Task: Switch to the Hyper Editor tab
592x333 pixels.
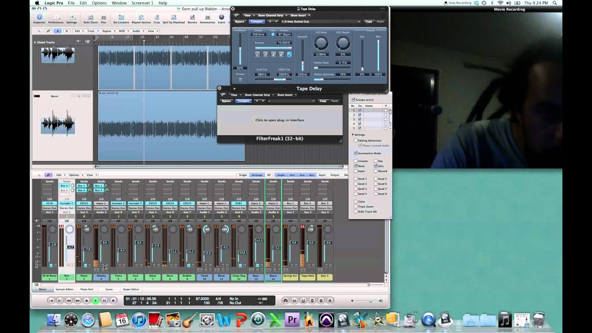Action: coord(131,289)
